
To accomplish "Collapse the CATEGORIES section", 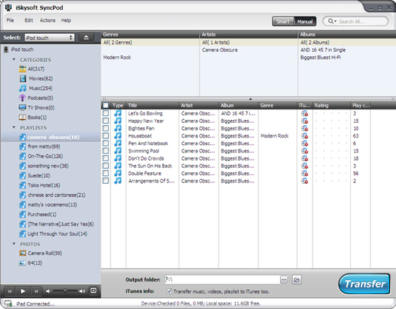I will [14, 60].
